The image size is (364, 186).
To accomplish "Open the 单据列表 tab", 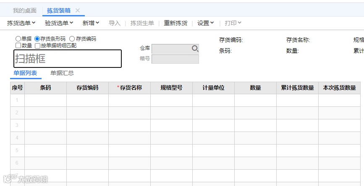I will point(25,73).
